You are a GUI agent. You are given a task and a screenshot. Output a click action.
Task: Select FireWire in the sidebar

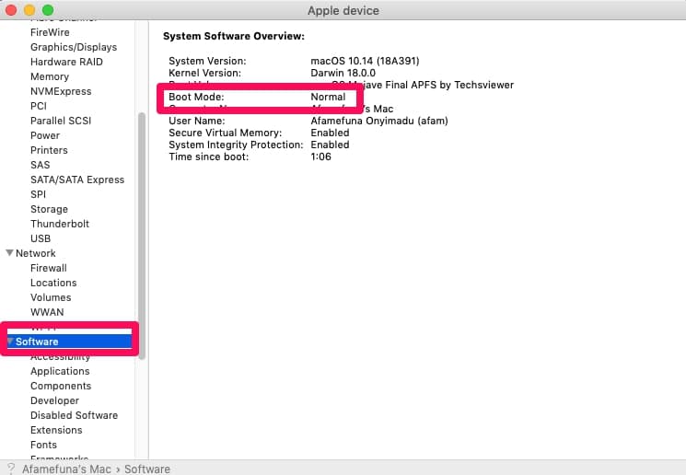50,32
